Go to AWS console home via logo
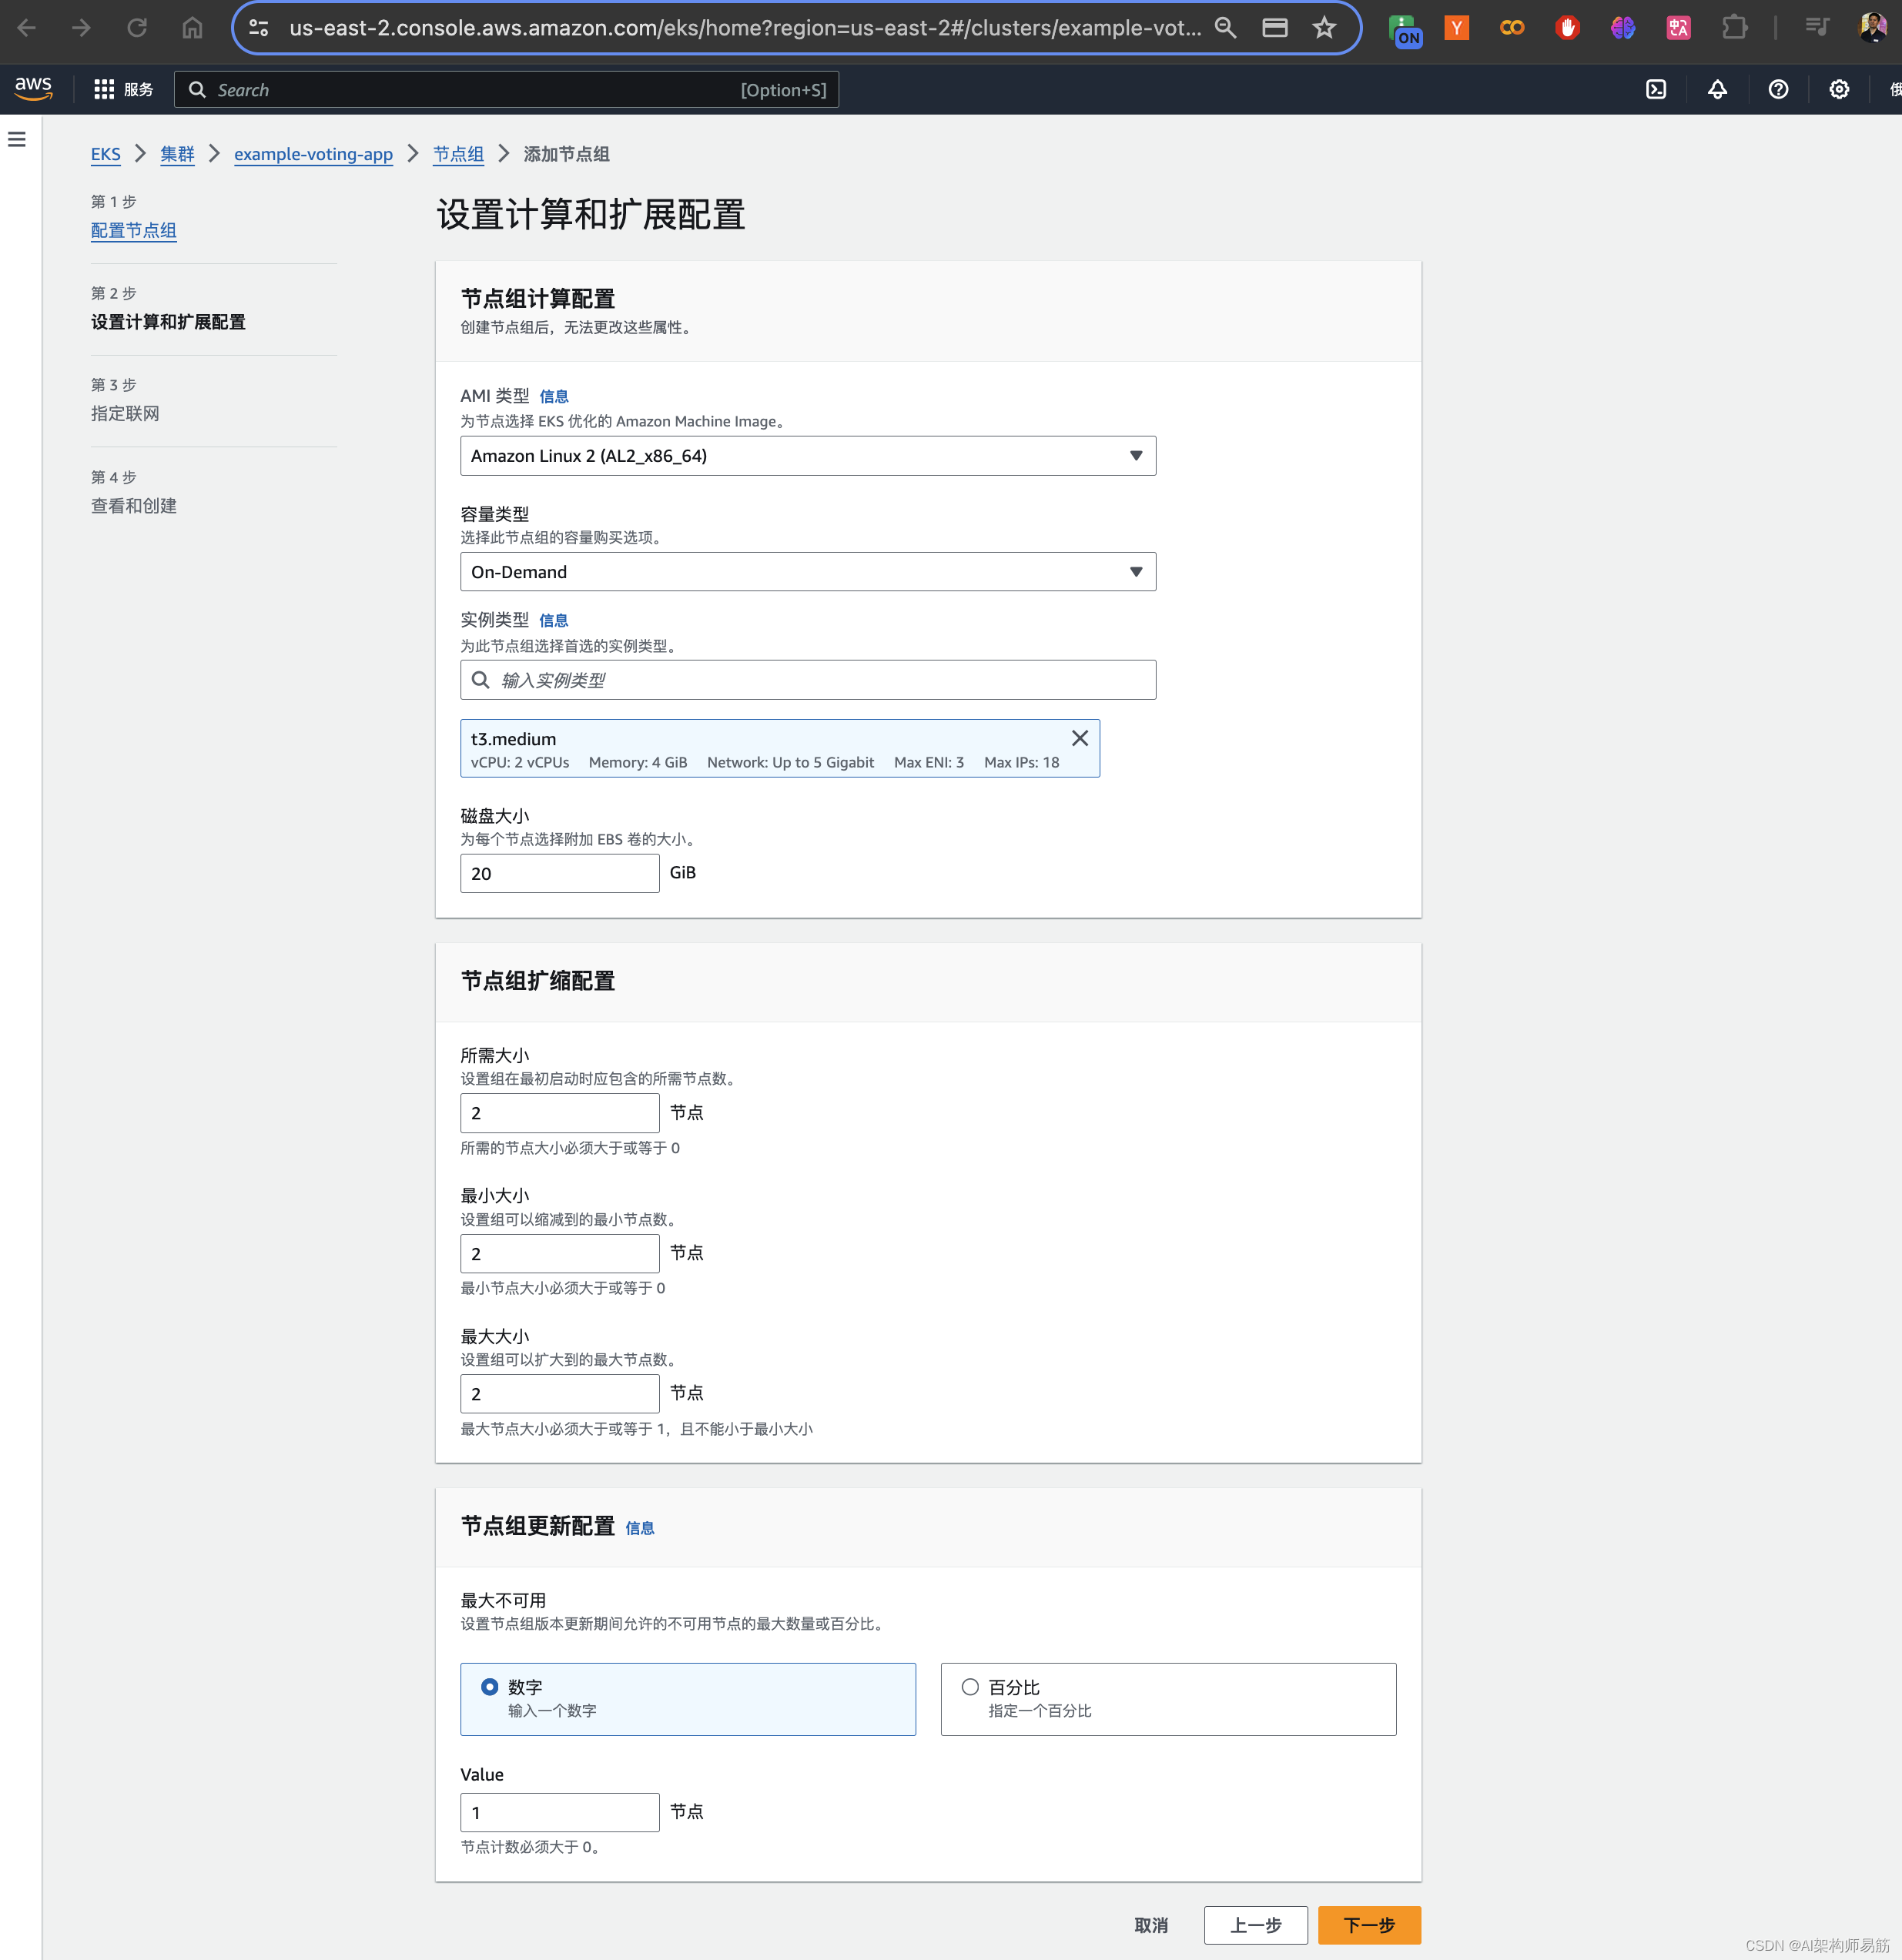 [x=33, y=88]
